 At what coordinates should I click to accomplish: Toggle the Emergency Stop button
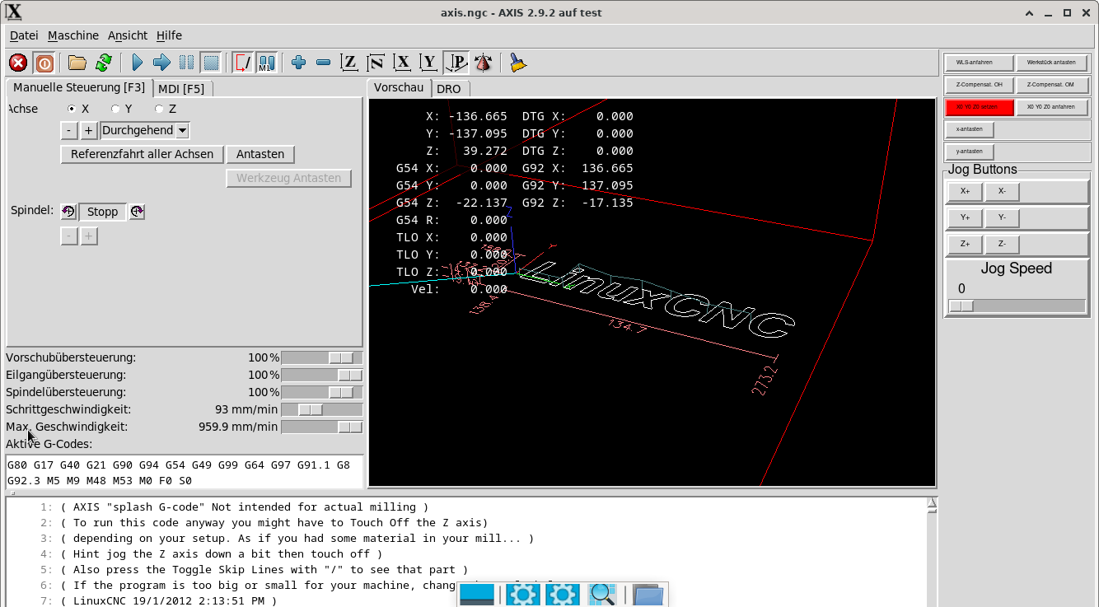[18, 63]
